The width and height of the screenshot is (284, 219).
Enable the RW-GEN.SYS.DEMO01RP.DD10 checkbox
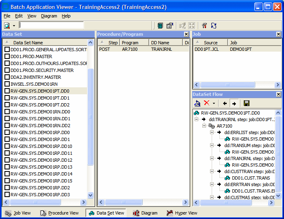7,146
